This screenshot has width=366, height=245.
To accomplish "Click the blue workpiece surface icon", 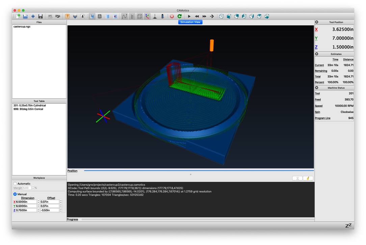I will (107, 16).
